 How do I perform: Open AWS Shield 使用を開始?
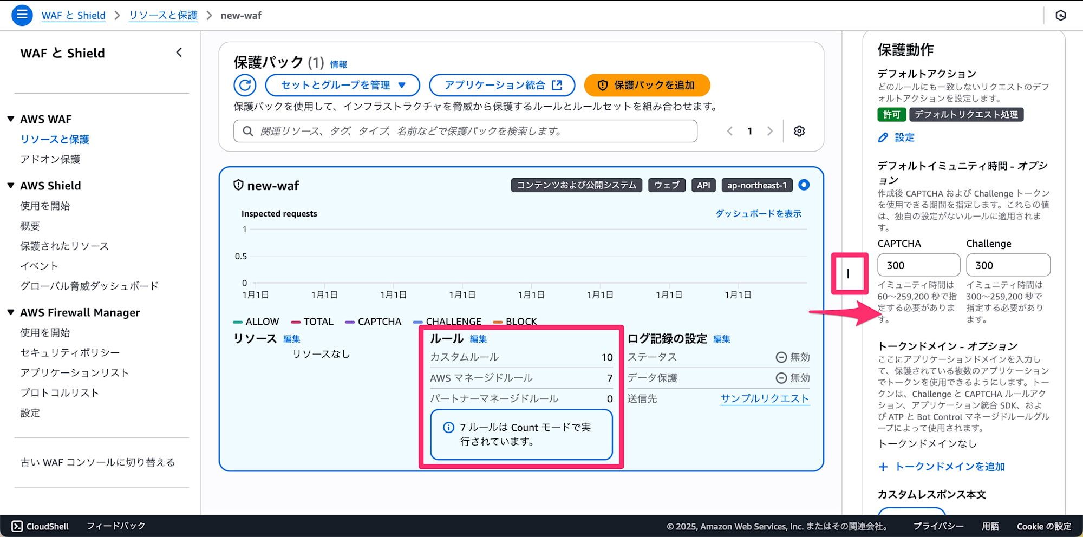point(45,206)
